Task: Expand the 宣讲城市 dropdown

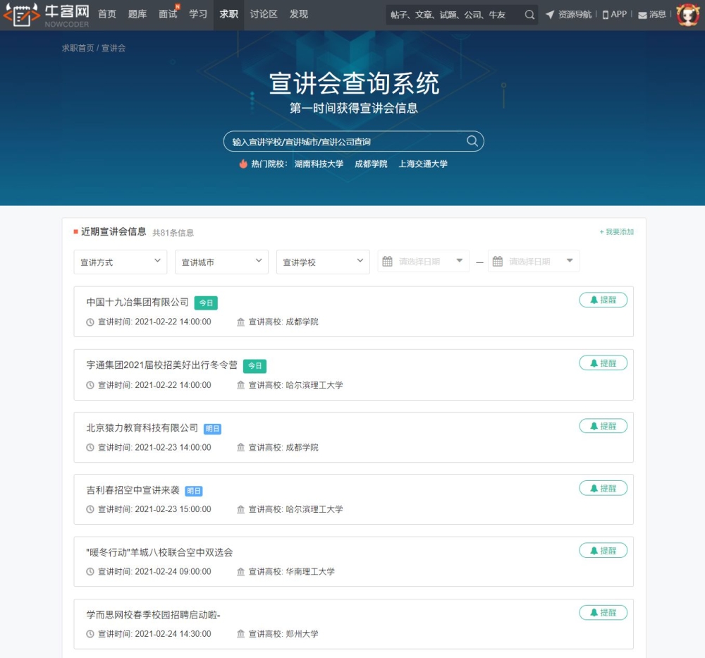Action: point(221,262)
